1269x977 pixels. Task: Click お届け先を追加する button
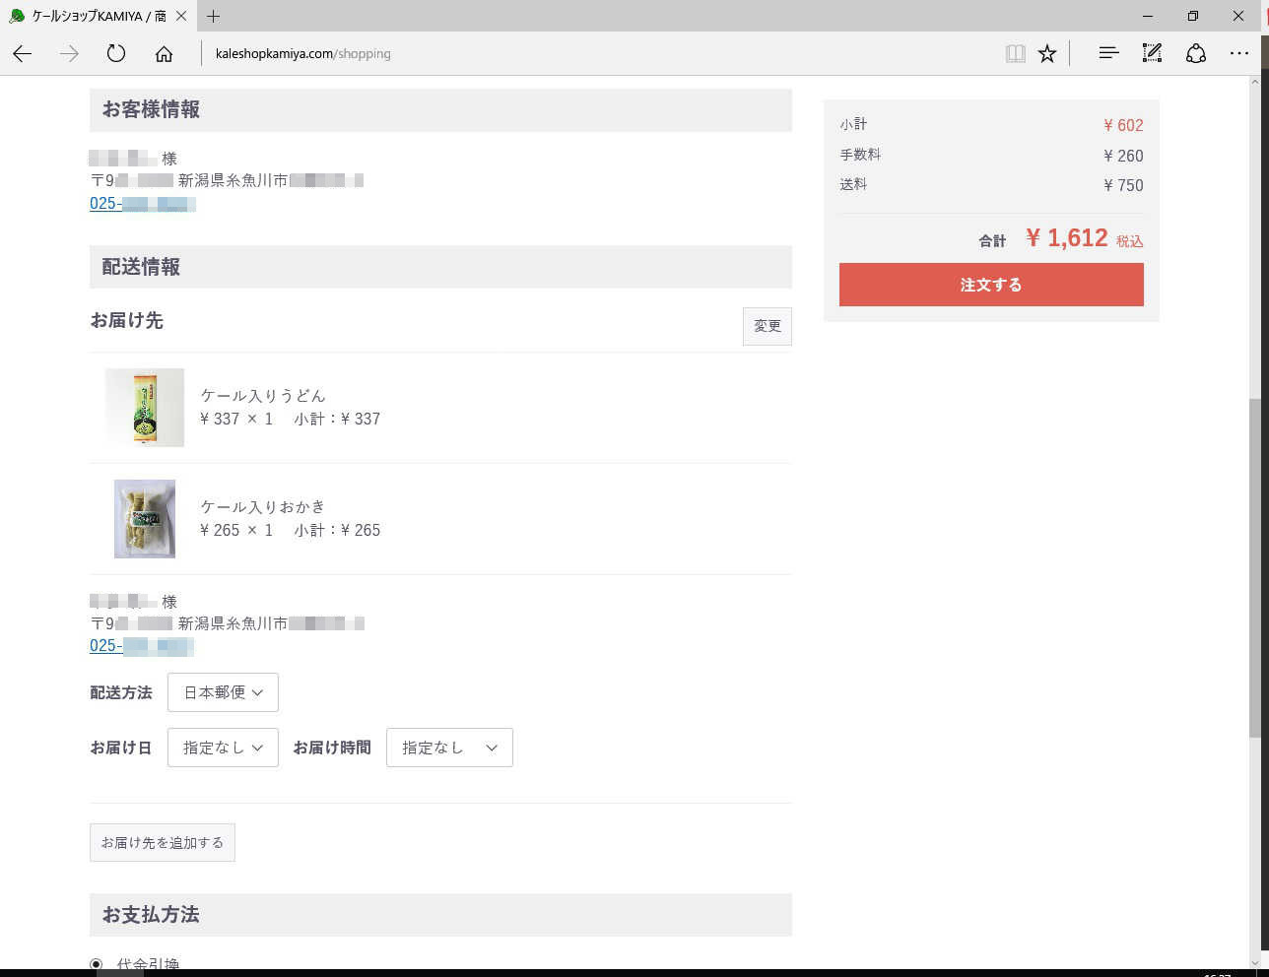(163, 843)
